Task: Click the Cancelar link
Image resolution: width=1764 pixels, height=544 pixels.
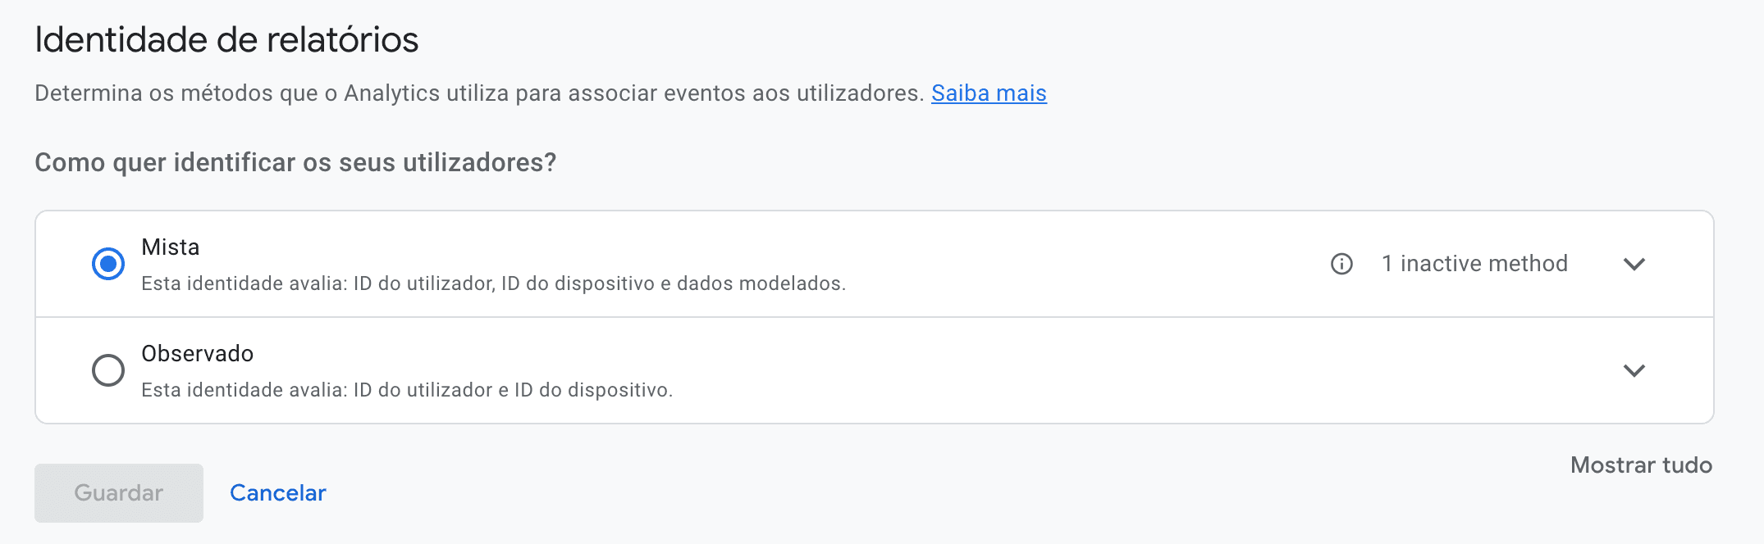Action: (277, 492)
